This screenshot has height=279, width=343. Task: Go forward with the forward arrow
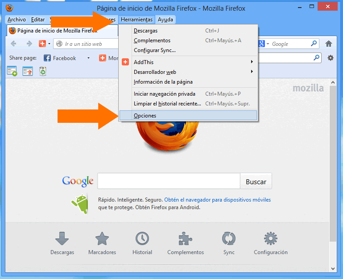click(29, 44)
